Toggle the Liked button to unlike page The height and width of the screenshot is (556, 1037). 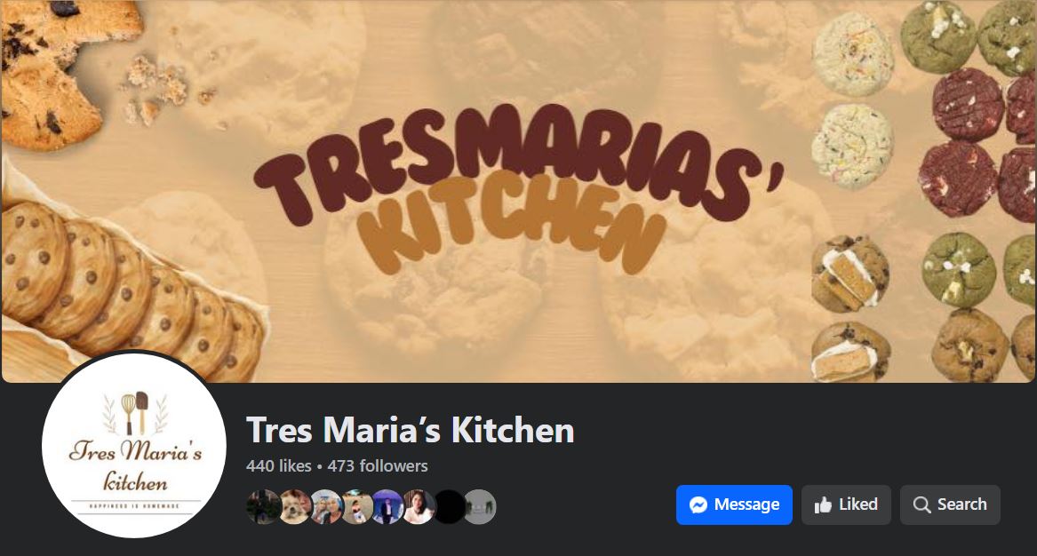tap(847, 505)
